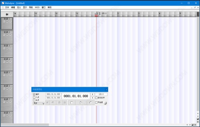Click the Record button in transport panel
Screen dimensions: 200x127
91,103
